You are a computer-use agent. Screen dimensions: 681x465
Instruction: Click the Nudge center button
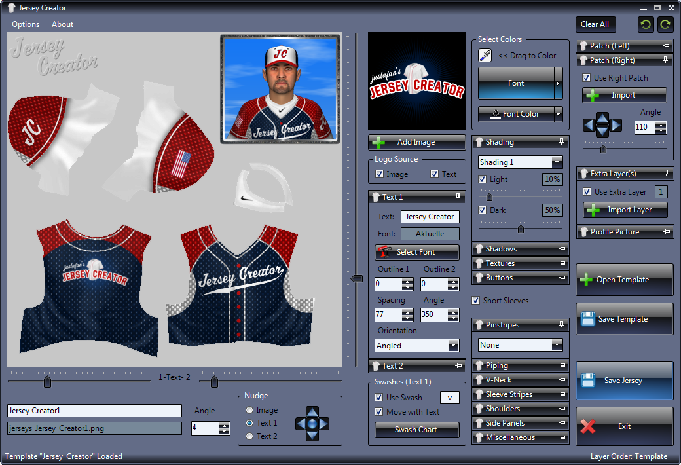312,424
